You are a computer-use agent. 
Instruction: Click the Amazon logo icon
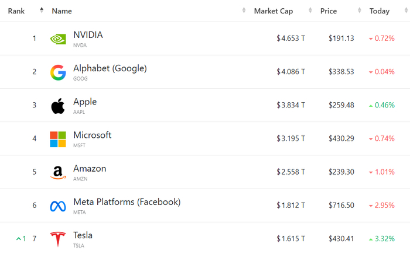58,172
